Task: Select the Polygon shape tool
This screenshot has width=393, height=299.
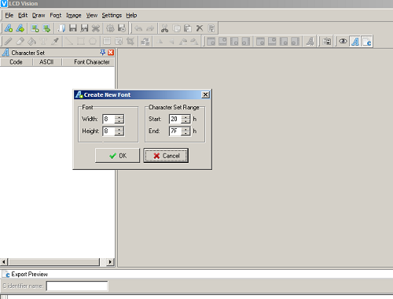Action: point(93,42)
